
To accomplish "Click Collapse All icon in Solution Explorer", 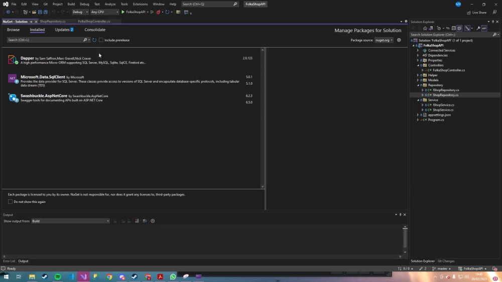I will tap(453, 28).
